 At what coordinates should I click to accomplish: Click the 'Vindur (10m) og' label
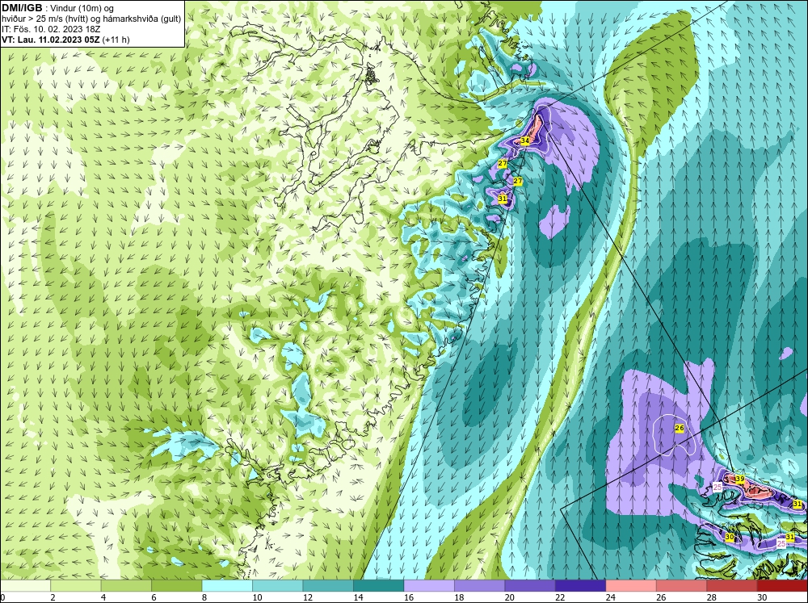[x=82, y=8]
